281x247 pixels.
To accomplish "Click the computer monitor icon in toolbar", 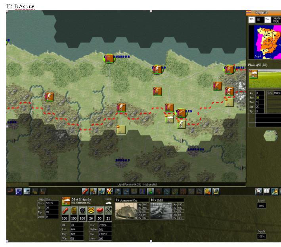I will coord(27,191).
